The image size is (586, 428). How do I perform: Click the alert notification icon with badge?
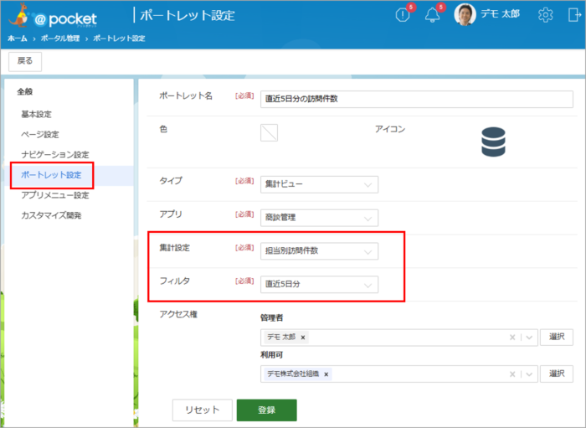pos(403,15)
